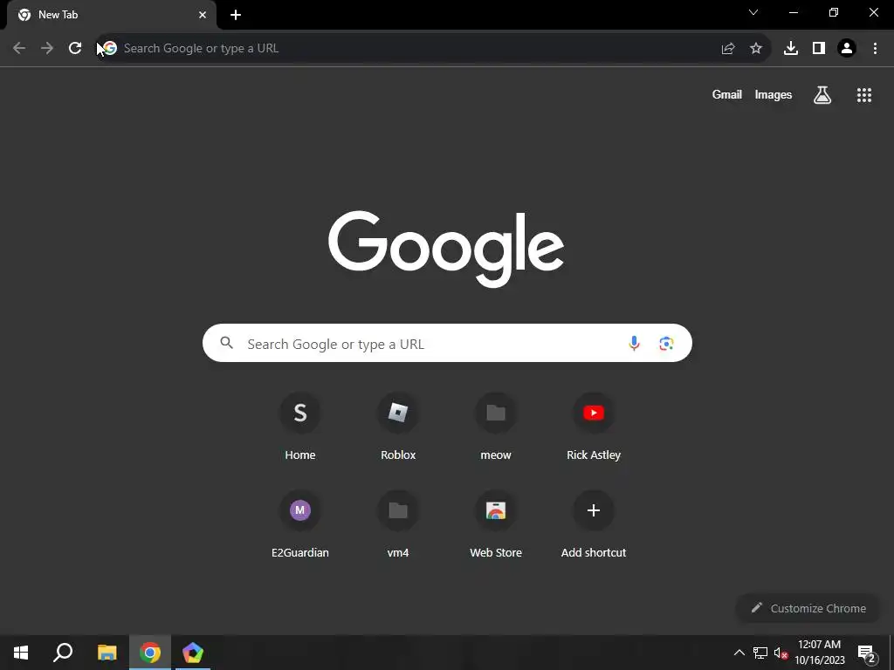894x670 pixels.
Task: Click the Google icon in address bar
Action: click(110, 49)
